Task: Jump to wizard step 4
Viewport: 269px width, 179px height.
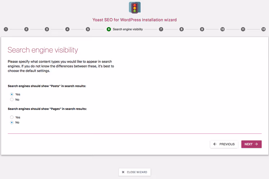Action: (x=67, y=29)
